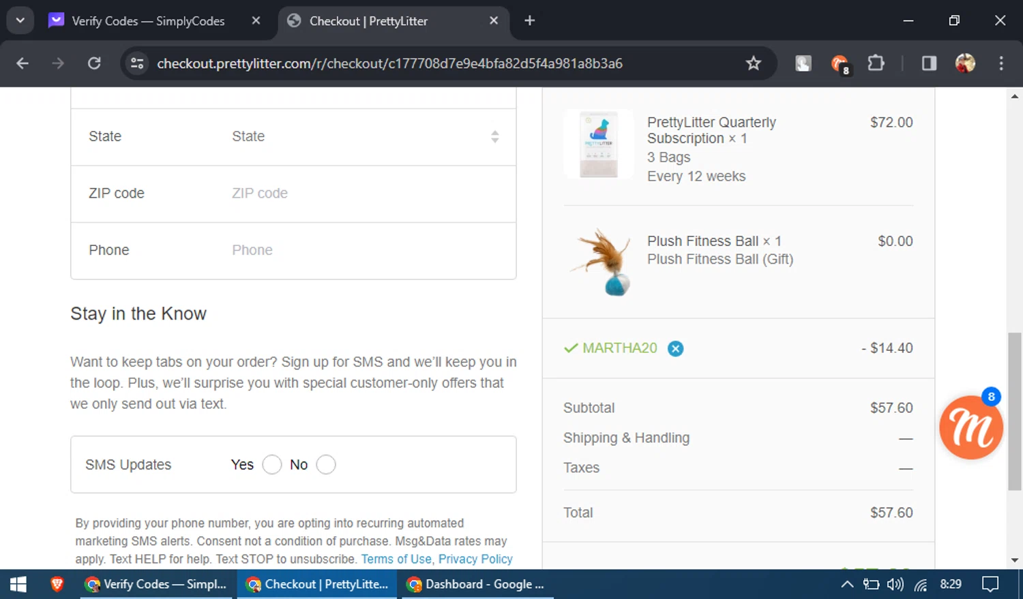1023x599 pixels.
Task: Click the taskbar clock showing 8:29
Action: click(x=951, y=585)
